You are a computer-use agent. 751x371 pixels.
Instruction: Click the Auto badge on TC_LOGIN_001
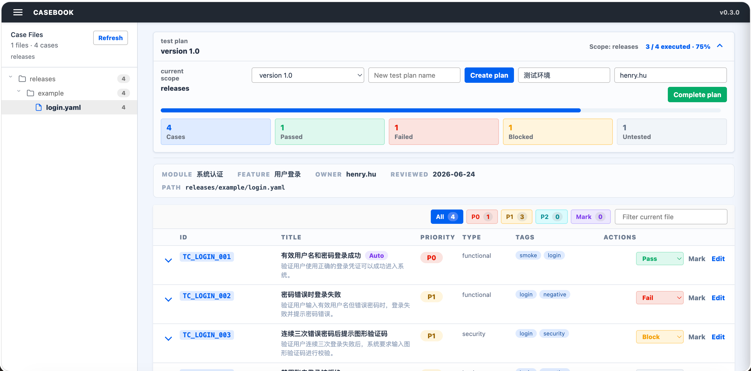coord(376,256)
